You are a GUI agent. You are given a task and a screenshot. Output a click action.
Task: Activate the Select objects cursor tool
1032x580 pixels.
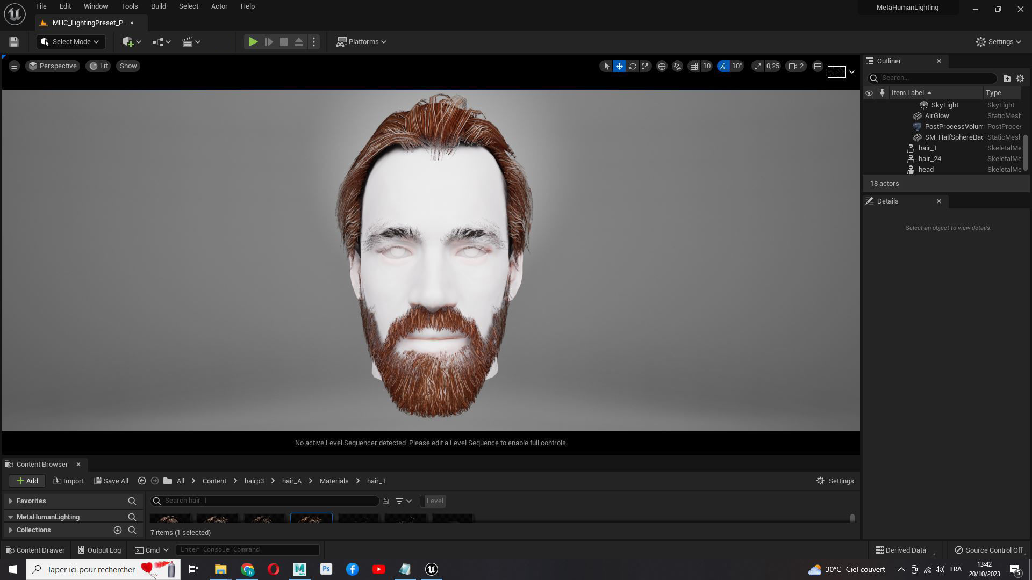[x=606, y=66]
